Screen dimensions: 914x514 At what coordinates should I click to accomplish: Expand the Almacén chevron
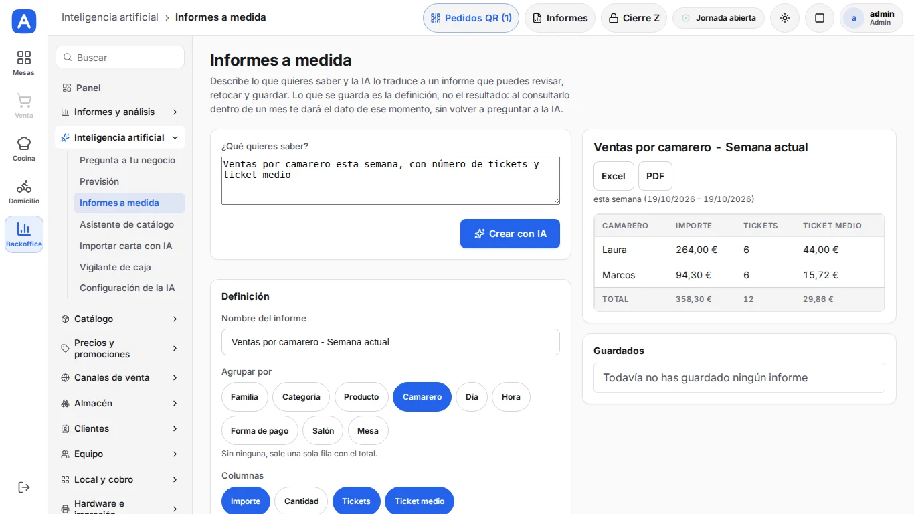coord(175,403)
